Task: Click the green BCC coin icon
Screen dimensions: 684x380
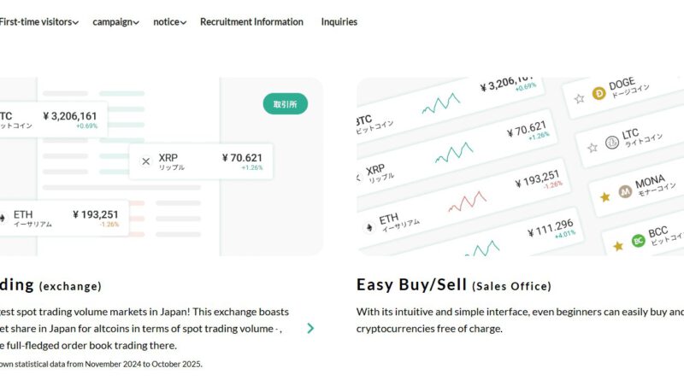Action: (x=638, y=241)
